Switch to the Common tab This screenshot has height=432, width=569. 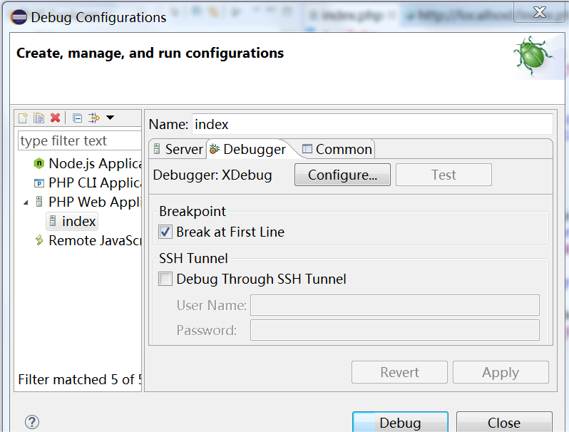point(337,149)
